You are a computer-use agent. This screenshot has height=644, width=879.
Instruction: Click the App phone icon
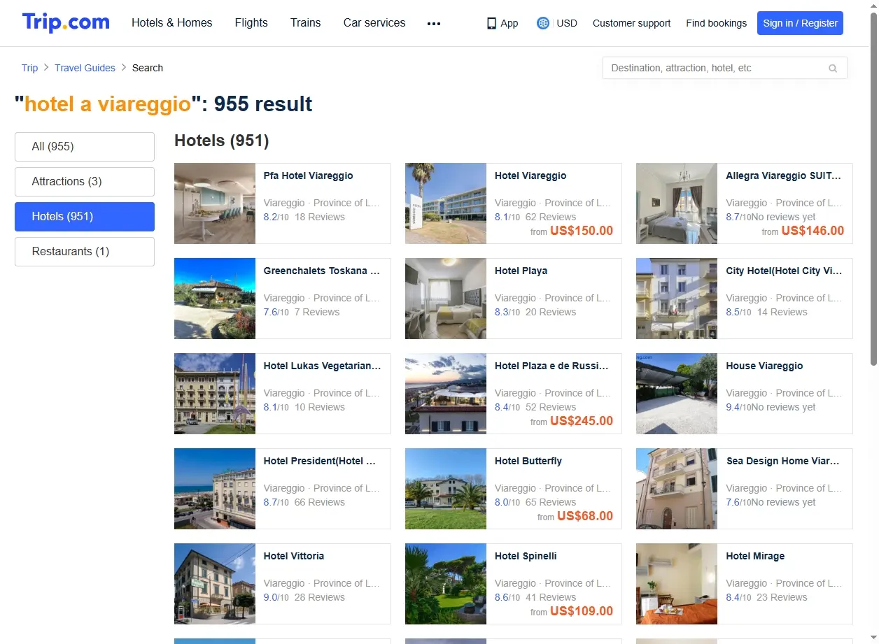[x=491, y=23]
